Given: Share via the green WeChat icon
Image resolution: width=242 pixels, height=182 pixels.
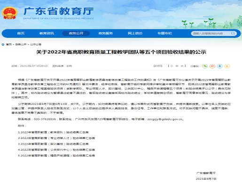Looking at the screenshot, I should [205, 66].
